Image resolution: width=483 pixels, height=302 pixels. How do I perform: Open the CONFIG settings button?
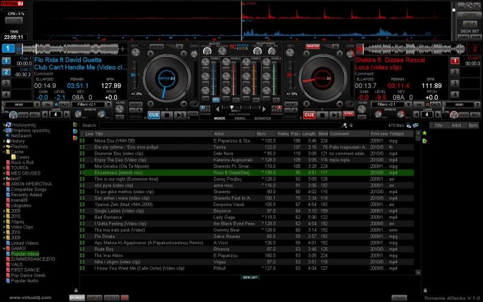point(469,14)
